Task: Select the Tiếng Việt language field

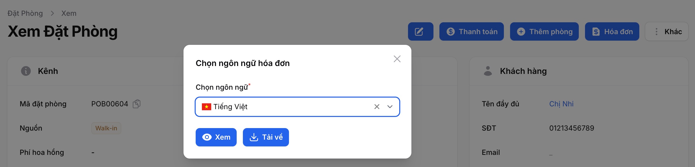Action: [297, 107]
